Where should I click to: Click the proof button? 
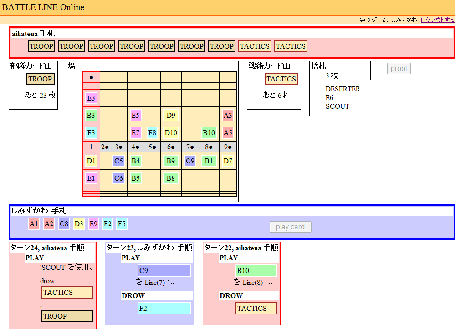pyautogui.click(x=399, y=69)
